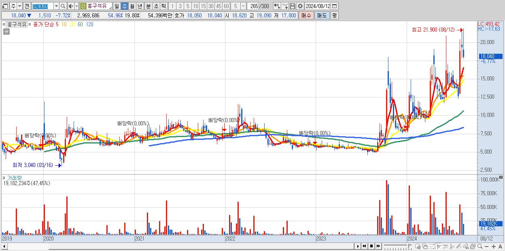Click the candlestick chart type icon
Image resolution: width=505 pixels, height=251 pixels.
point(277,6)
